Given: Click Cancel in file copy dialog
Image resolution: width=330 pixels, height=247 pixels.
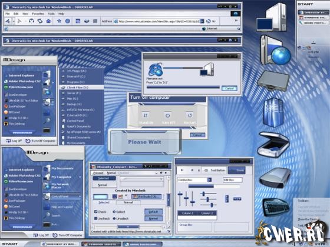Looking at the screenshot, I should click(229, 88).
